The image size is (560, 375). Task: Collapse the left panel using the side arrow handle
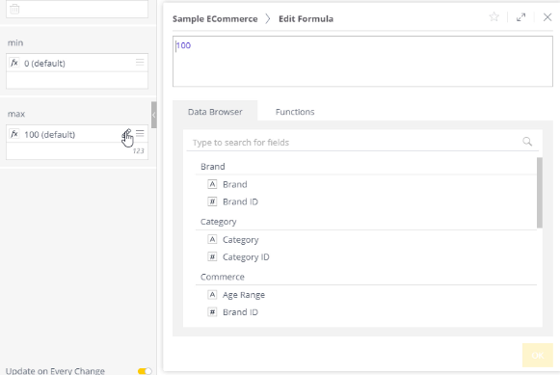click(x=153, y=115)
